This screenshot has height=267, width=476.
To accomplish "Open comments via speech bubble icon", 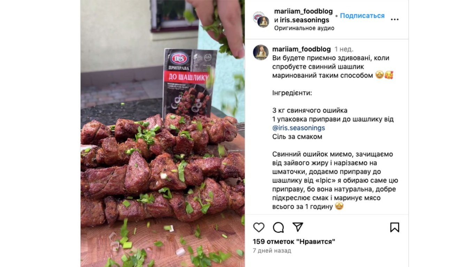I will pyautogui.click(x=278, y=227).
